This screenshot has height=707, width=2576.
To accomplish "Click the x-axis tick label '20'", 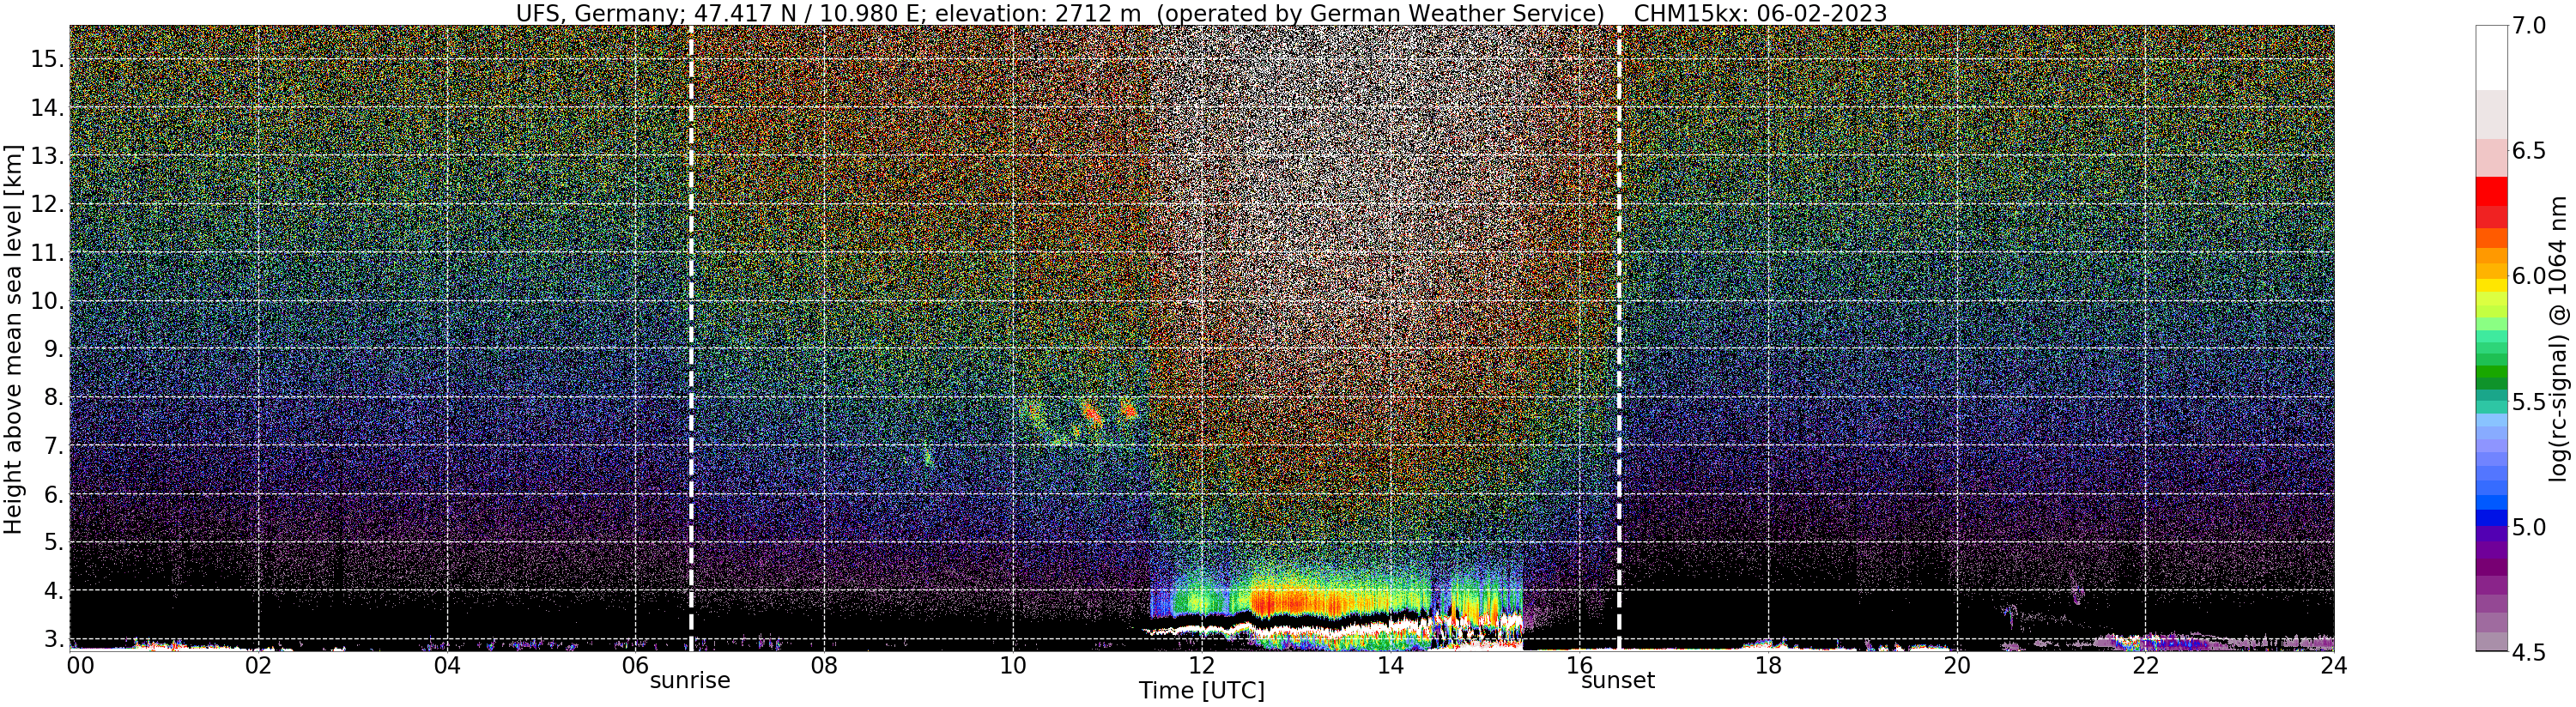I will tap(1956, 665).
